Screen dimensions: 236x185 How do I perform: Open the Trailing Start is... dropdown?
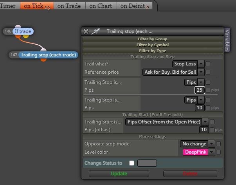coord(167,122)
